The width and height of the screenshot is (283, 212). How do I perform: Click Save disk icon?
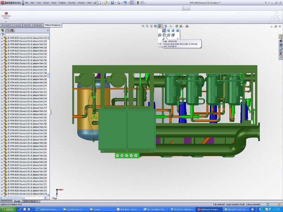[x=112, y=3]
